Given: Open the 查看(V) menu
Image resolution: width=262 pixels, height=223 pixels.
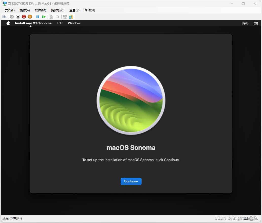Looking at the screenshot, I should [x=74, y=10].
